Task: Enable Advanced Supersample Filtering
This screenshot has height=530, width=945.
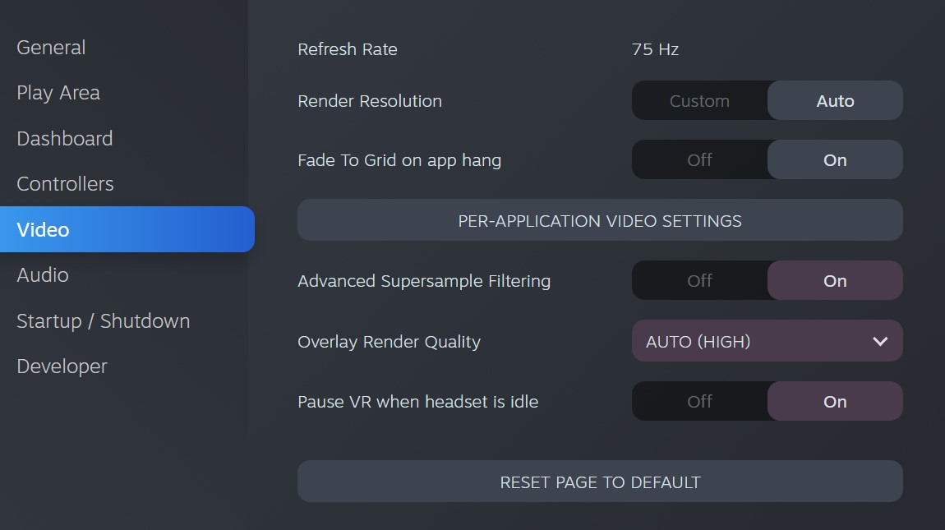Action: pos(835,280)
